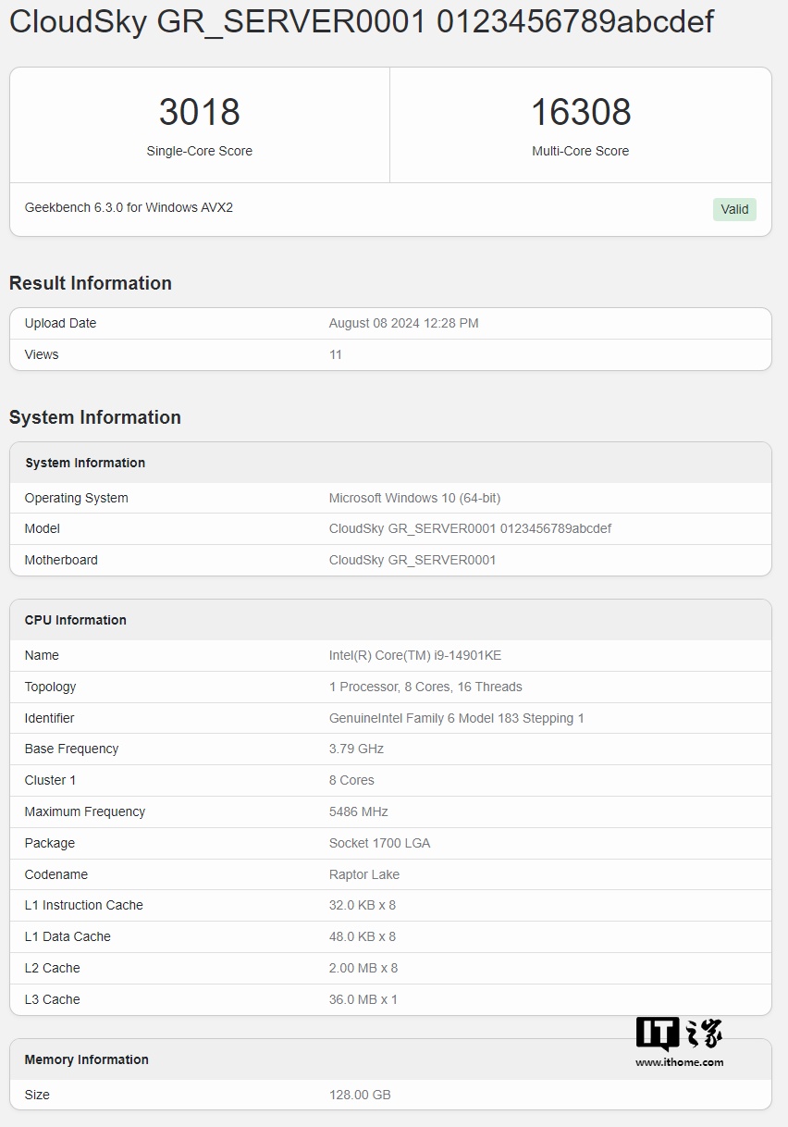788x1127 pixels.
Task: Click the IT Home watermark logo
Action: coord(679,1034)
